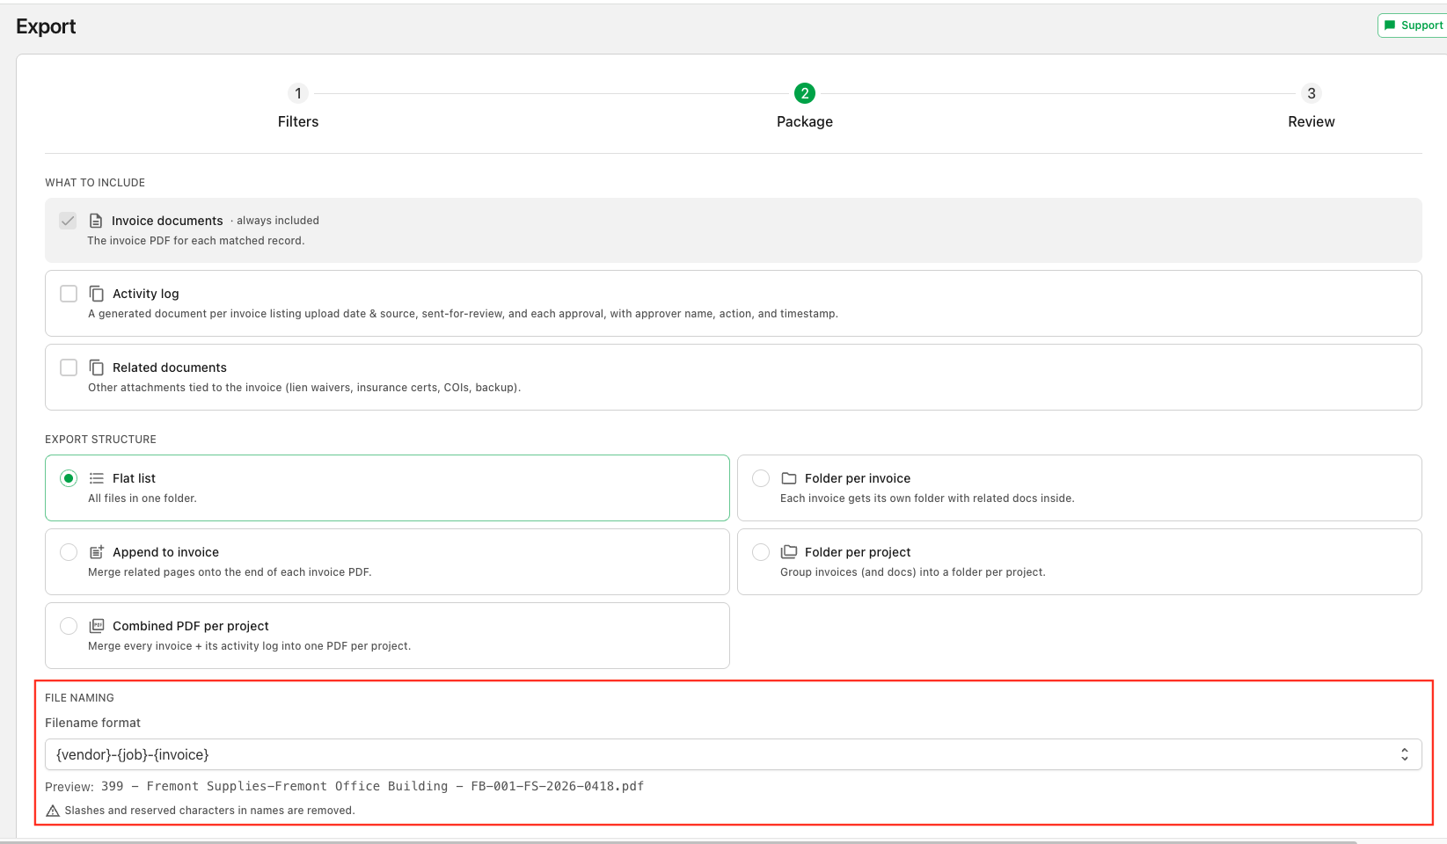Choose Combined PDF per project structure
Viewport: 1447px width, 844px height.
[69, 626]
